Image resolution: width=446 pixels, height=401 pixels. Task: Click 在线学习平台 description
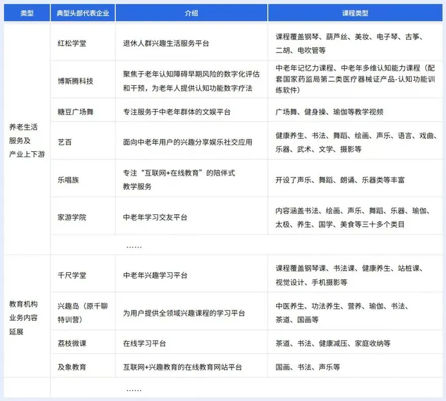pyautogui.click(x=144, y=343)
